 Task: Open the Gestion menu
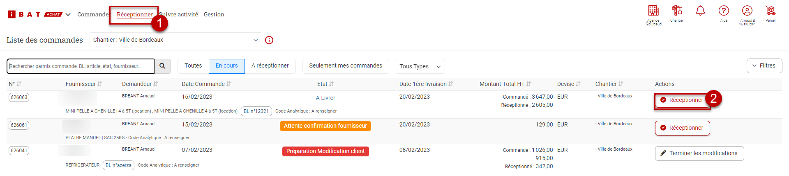click(x=214, y=15)
